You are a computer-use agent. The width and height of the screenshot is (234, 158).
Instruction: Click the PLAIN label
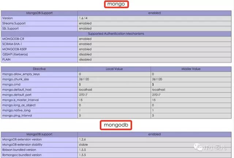click(7, 59)
